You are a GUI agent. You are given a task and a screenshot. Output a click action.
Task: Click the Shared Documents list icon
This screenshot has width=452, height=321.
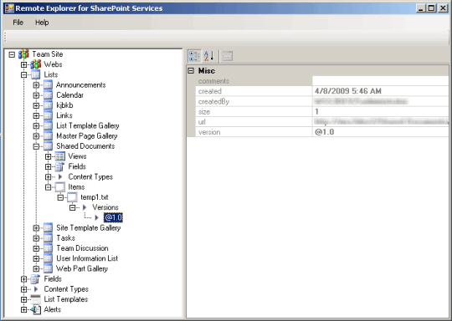48,146
